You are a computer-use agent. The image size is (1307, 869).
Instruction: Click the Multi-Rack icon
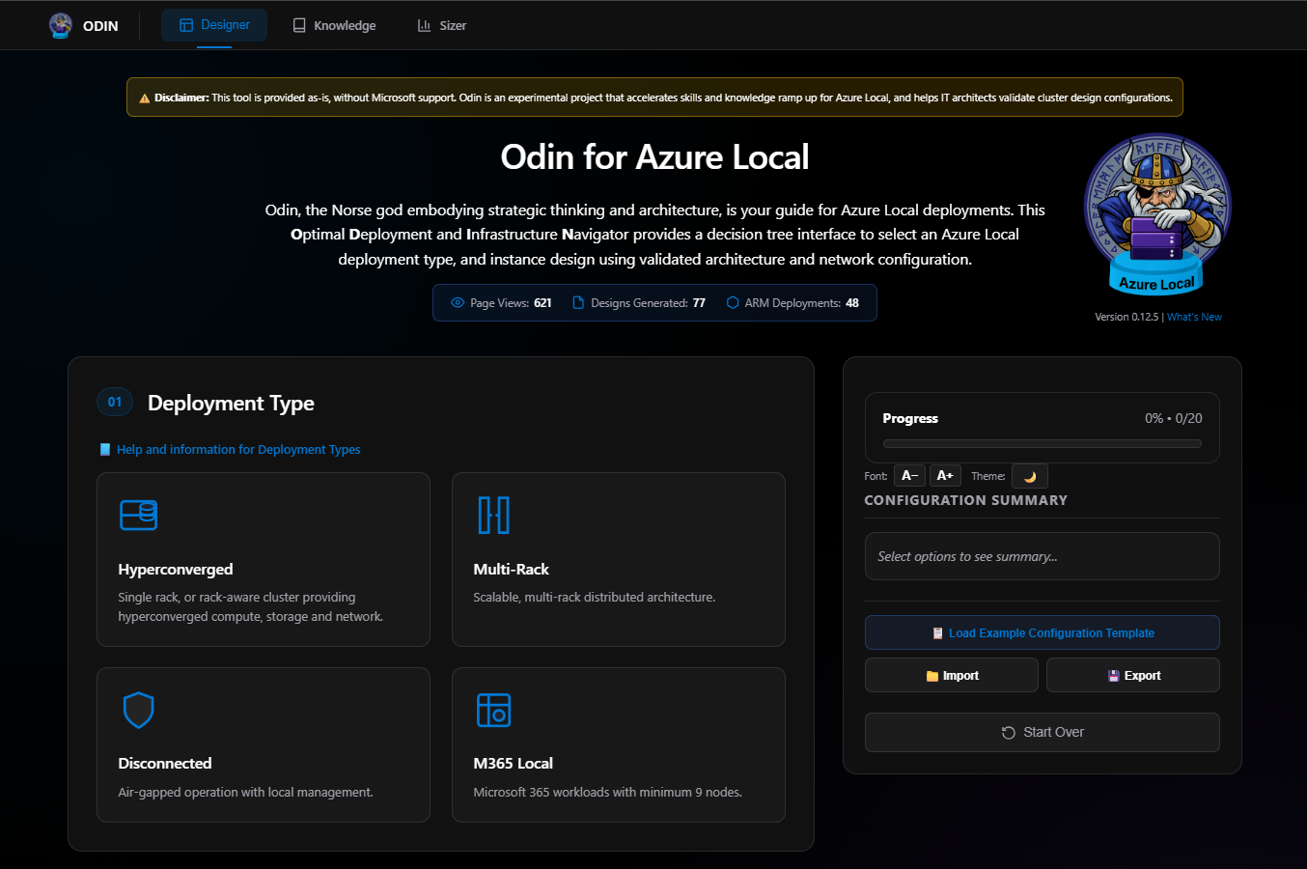coord(493,515)
